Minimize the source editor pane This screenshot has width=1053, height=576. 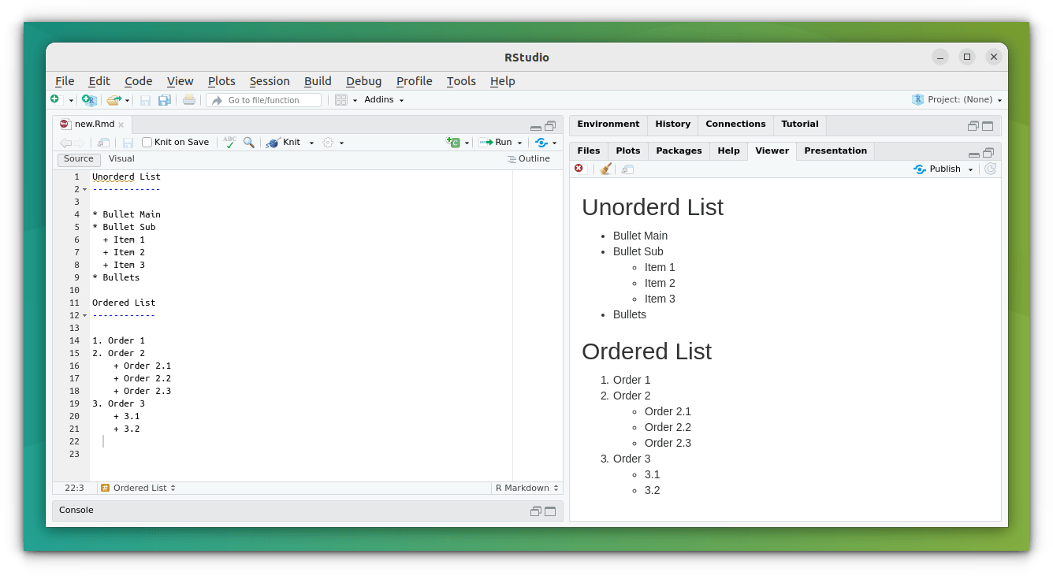[x=536, y=127]
